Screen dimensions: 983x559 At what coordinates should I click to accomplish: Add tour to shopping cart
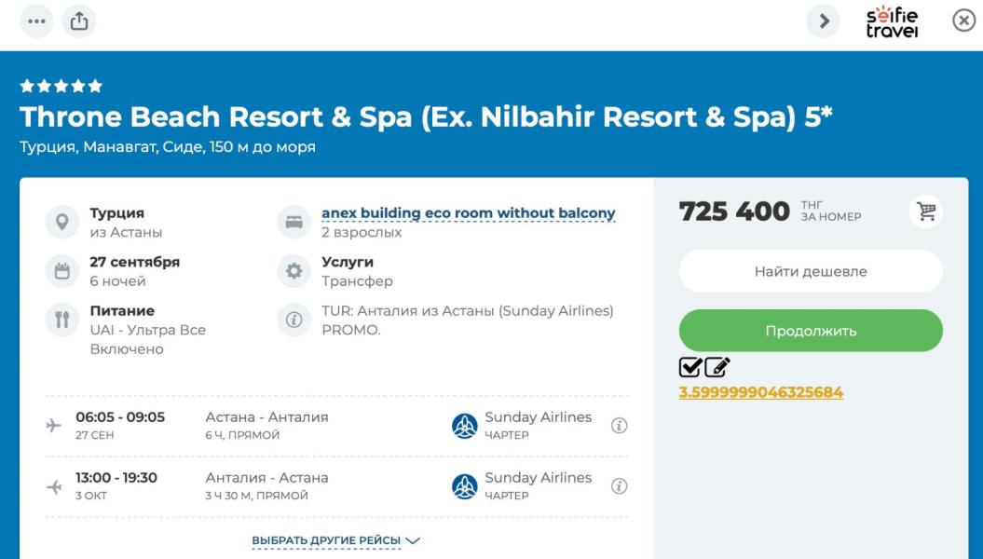click(x=925, y=212)
